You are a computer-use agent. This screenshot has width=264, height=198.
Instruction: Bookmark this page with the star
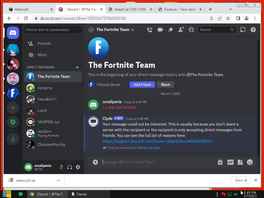(228, 18)
